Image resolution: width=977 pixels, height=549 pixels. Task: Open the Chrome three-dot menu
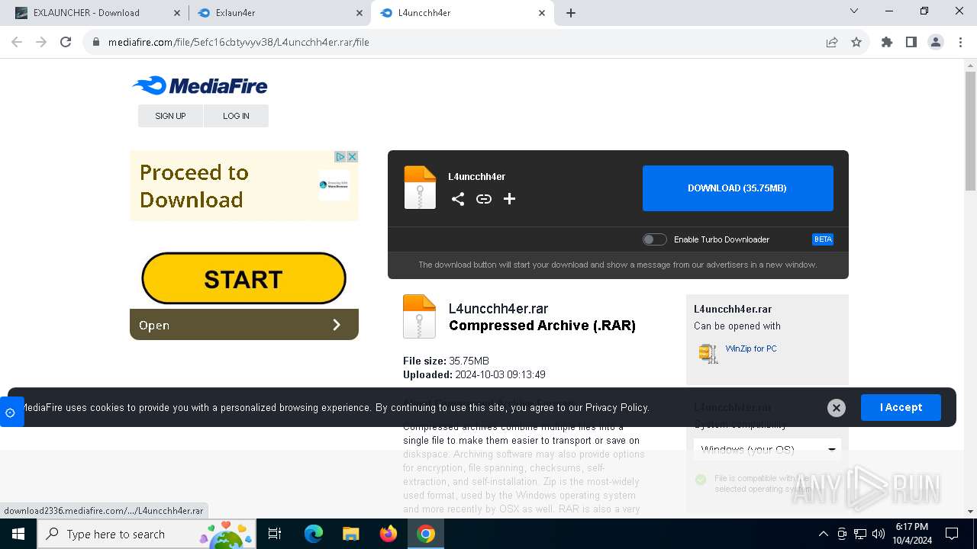[x=960, y=42]
